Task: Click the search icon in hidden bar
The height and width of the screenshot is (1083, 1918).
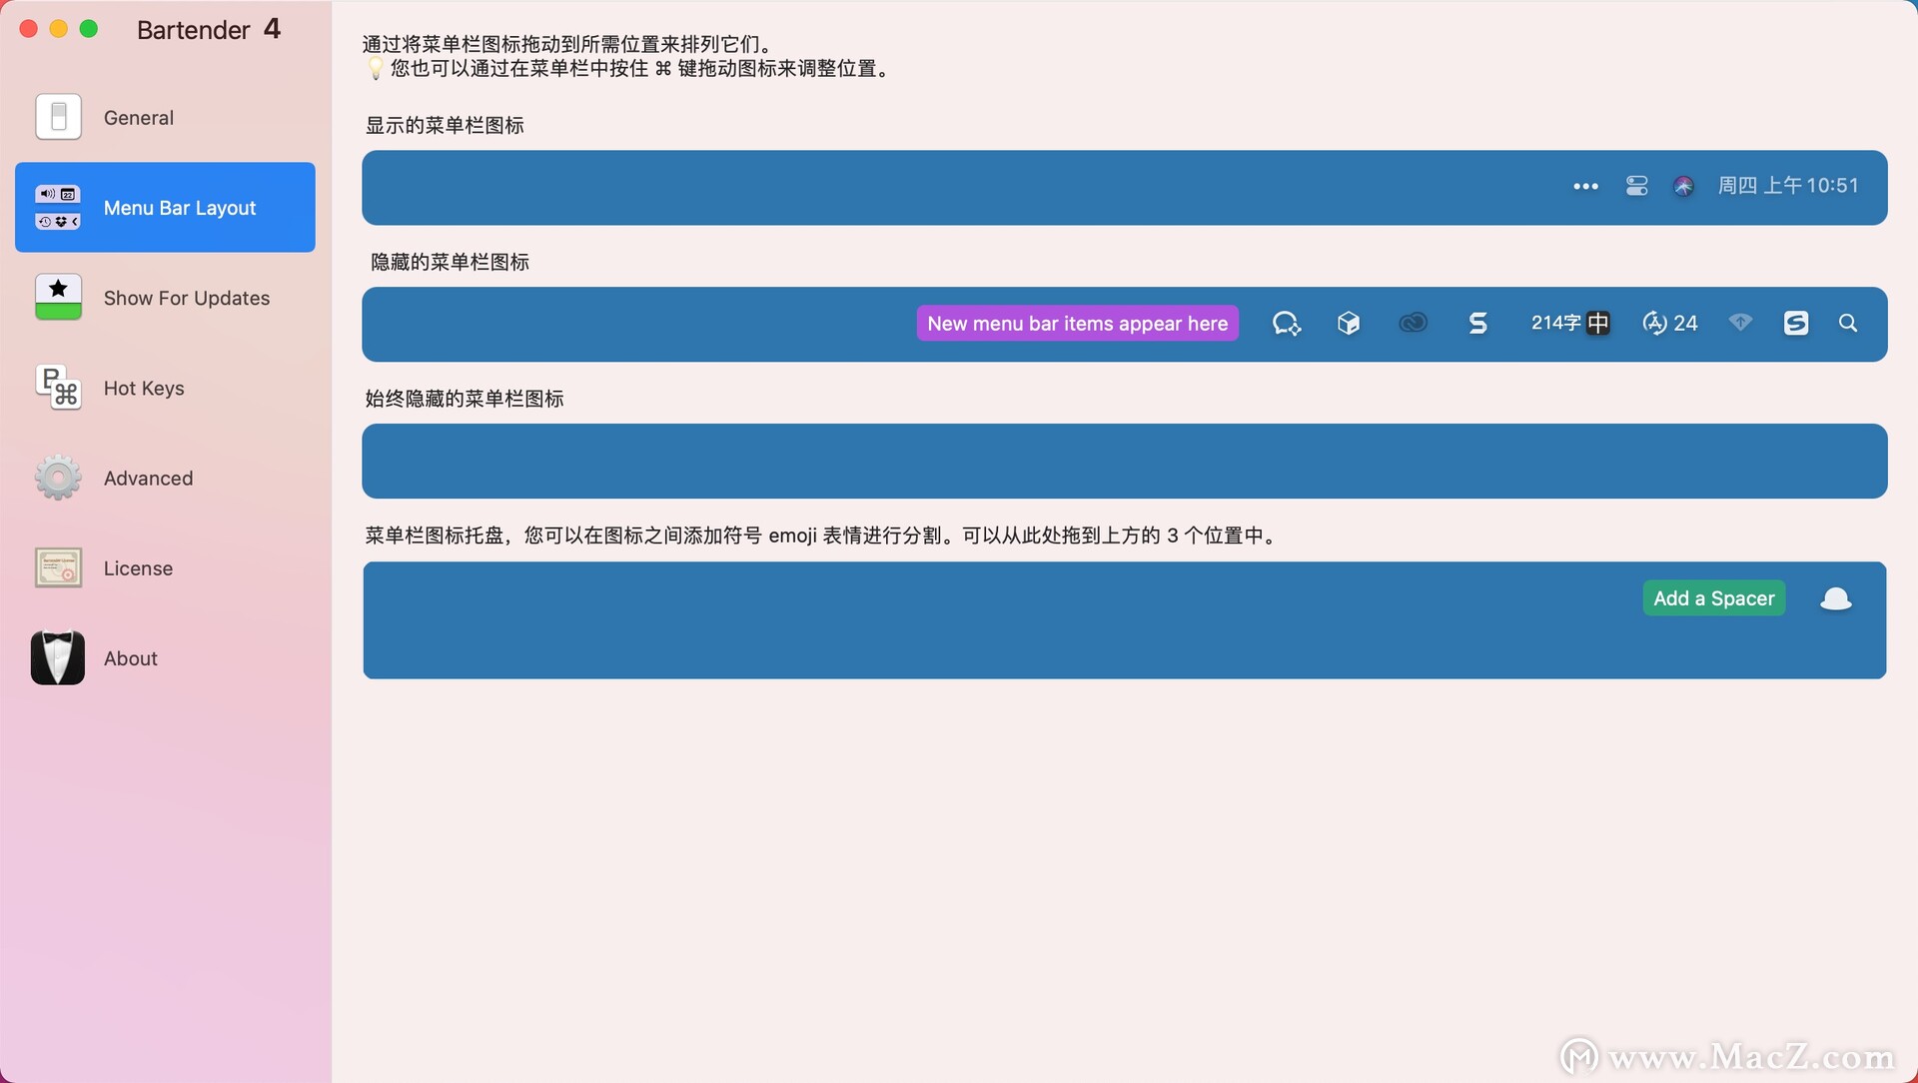Action: pos(1848,322)
